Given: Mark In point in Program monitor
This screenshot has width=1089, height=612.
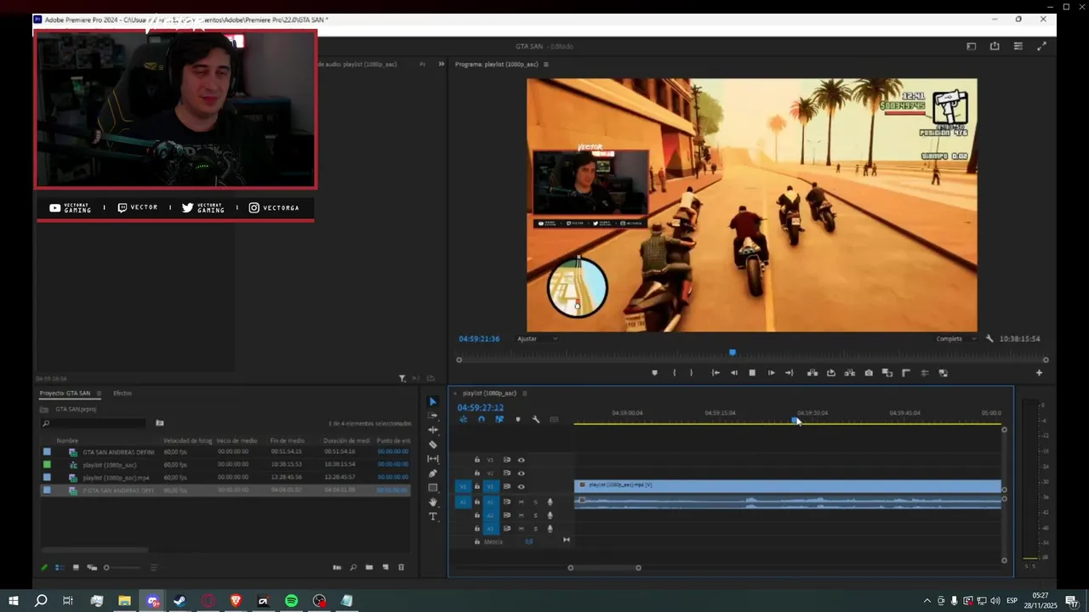Looking at the screenshot, I should [x=674, y=373].
